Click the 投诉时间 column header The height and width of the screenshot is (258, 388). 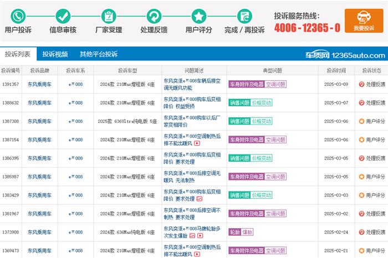pyautogui.click(x=336, y=70)
